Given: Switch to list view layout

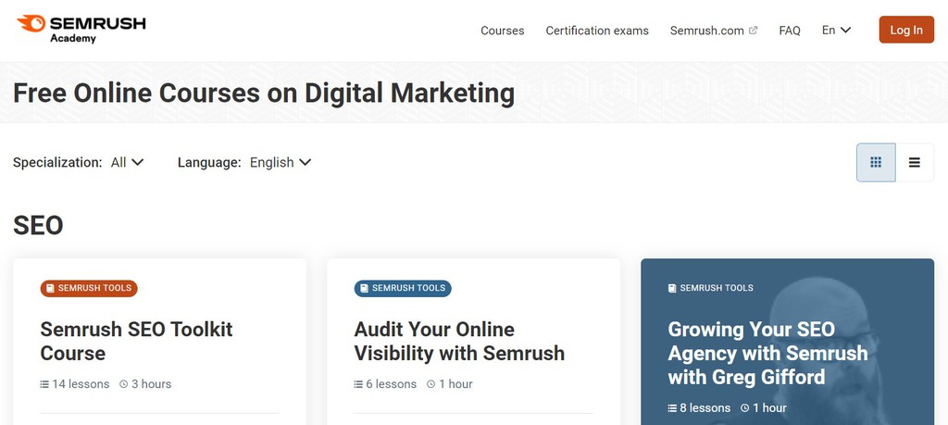Looking at the screenshot, I should pos(915,163).
